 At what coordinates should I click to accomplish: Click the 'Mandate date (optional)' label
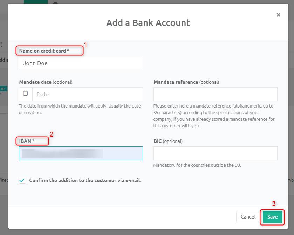click(46, 82)
